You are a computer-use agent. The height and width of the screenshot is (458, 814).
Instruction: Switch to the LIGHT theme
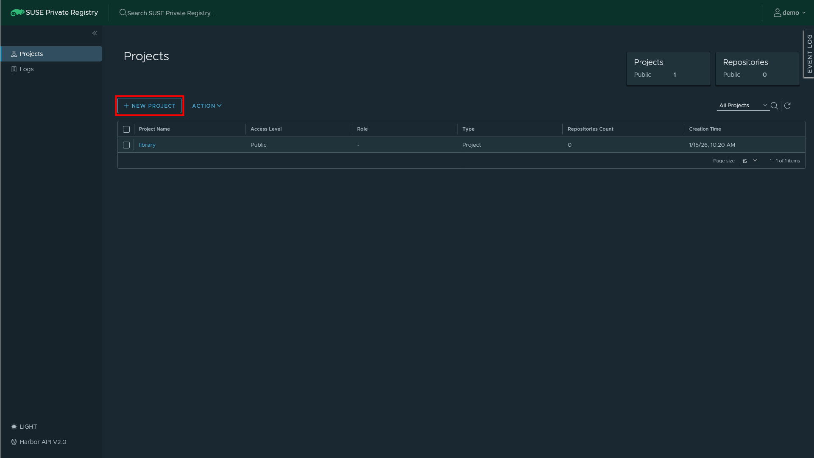tap(28, 427)
